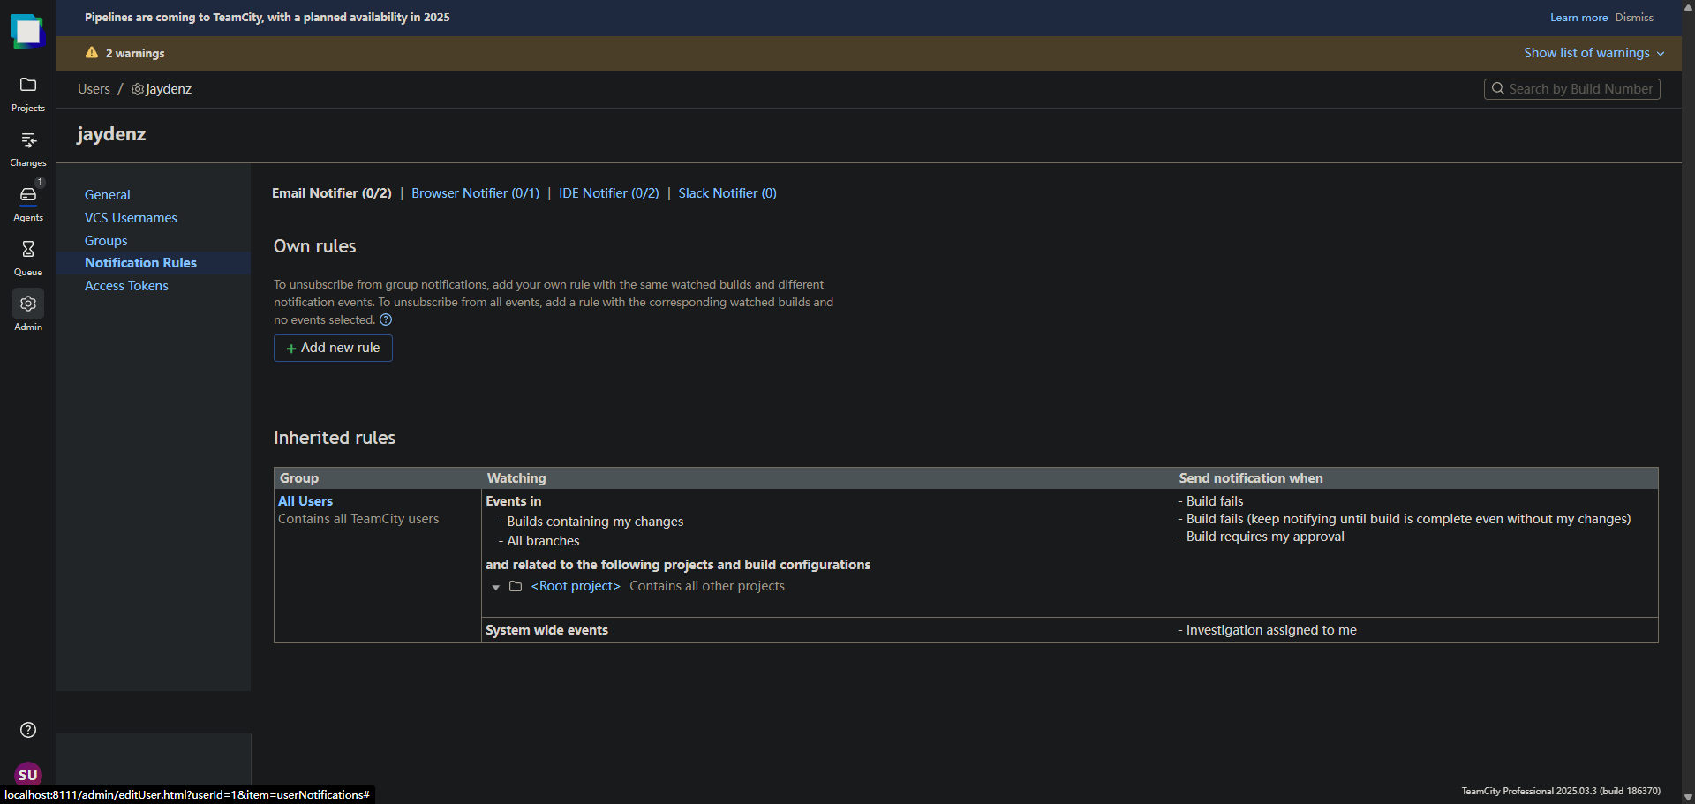The width and height of the screenshot is (1695, 804).
Task: Dismiss the Pipelines banner
Action: [1634, 18]
